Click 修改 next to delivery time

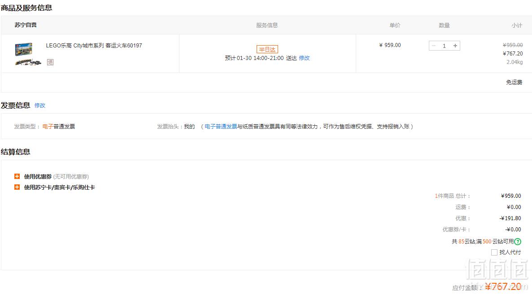coord(304,58)
